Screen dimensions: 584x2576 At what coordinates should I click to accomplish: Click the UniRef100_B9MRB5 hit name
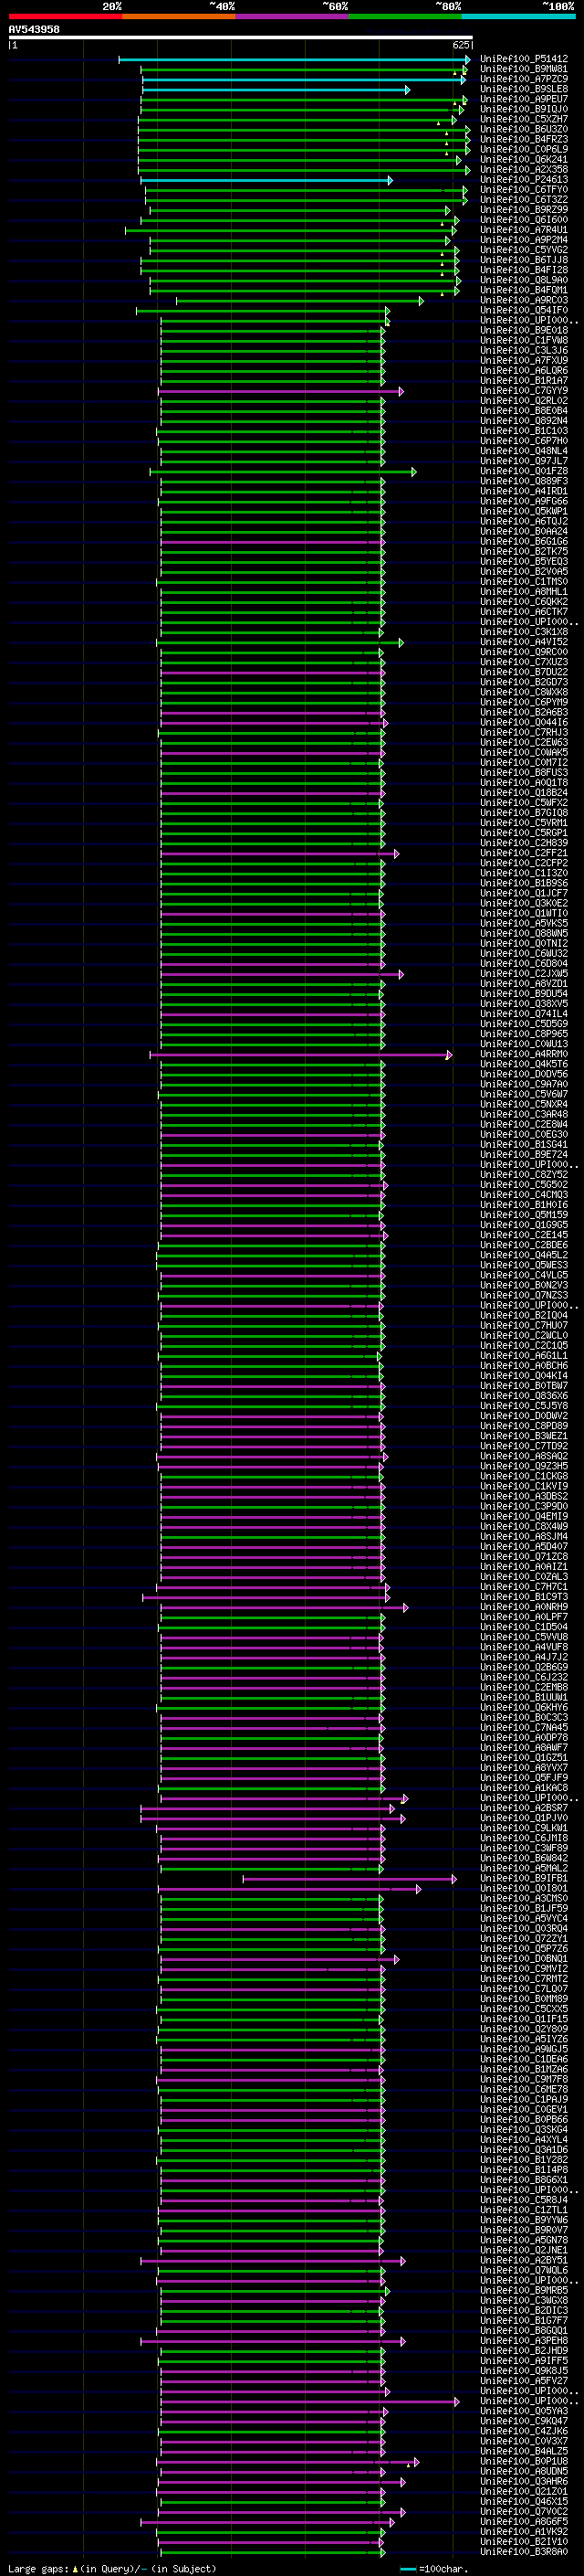coord(524,2292)
